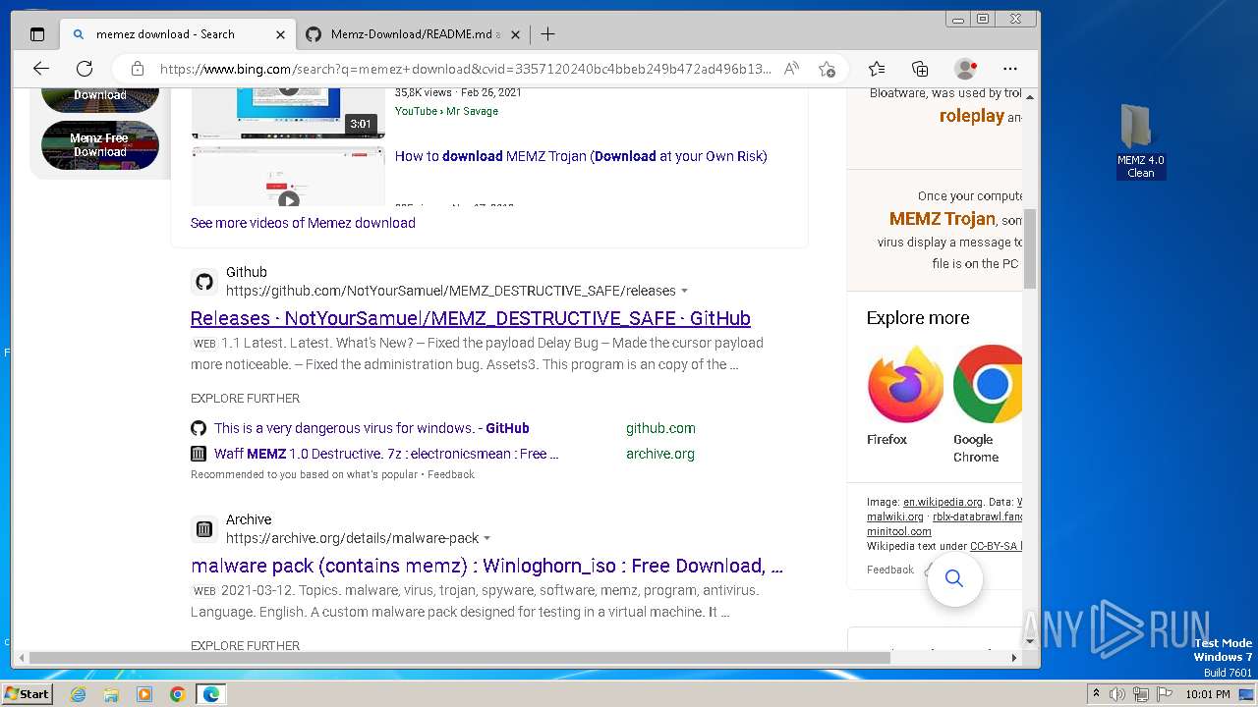1258x707 pixels.
Task: Click the address bar URL field
Action: 465,69
